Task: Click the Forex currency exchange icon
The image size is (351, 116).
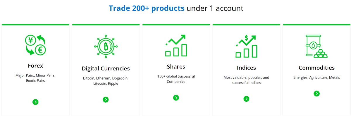Action: (35, 45)
